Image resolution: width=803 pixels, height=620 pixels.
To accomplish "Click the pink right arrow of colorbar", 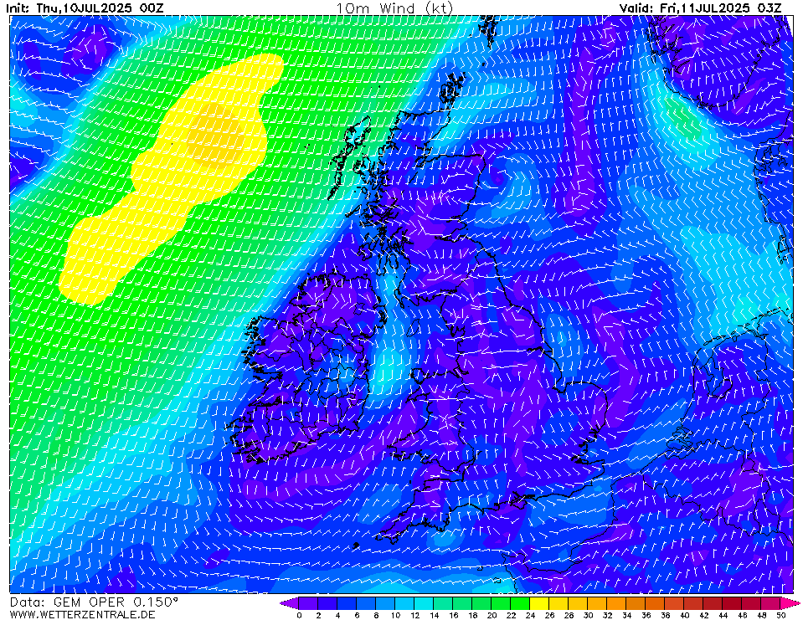I will 790,603.
